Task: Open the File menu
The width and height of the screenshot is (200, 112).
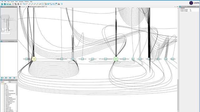Action: (2, 2)
